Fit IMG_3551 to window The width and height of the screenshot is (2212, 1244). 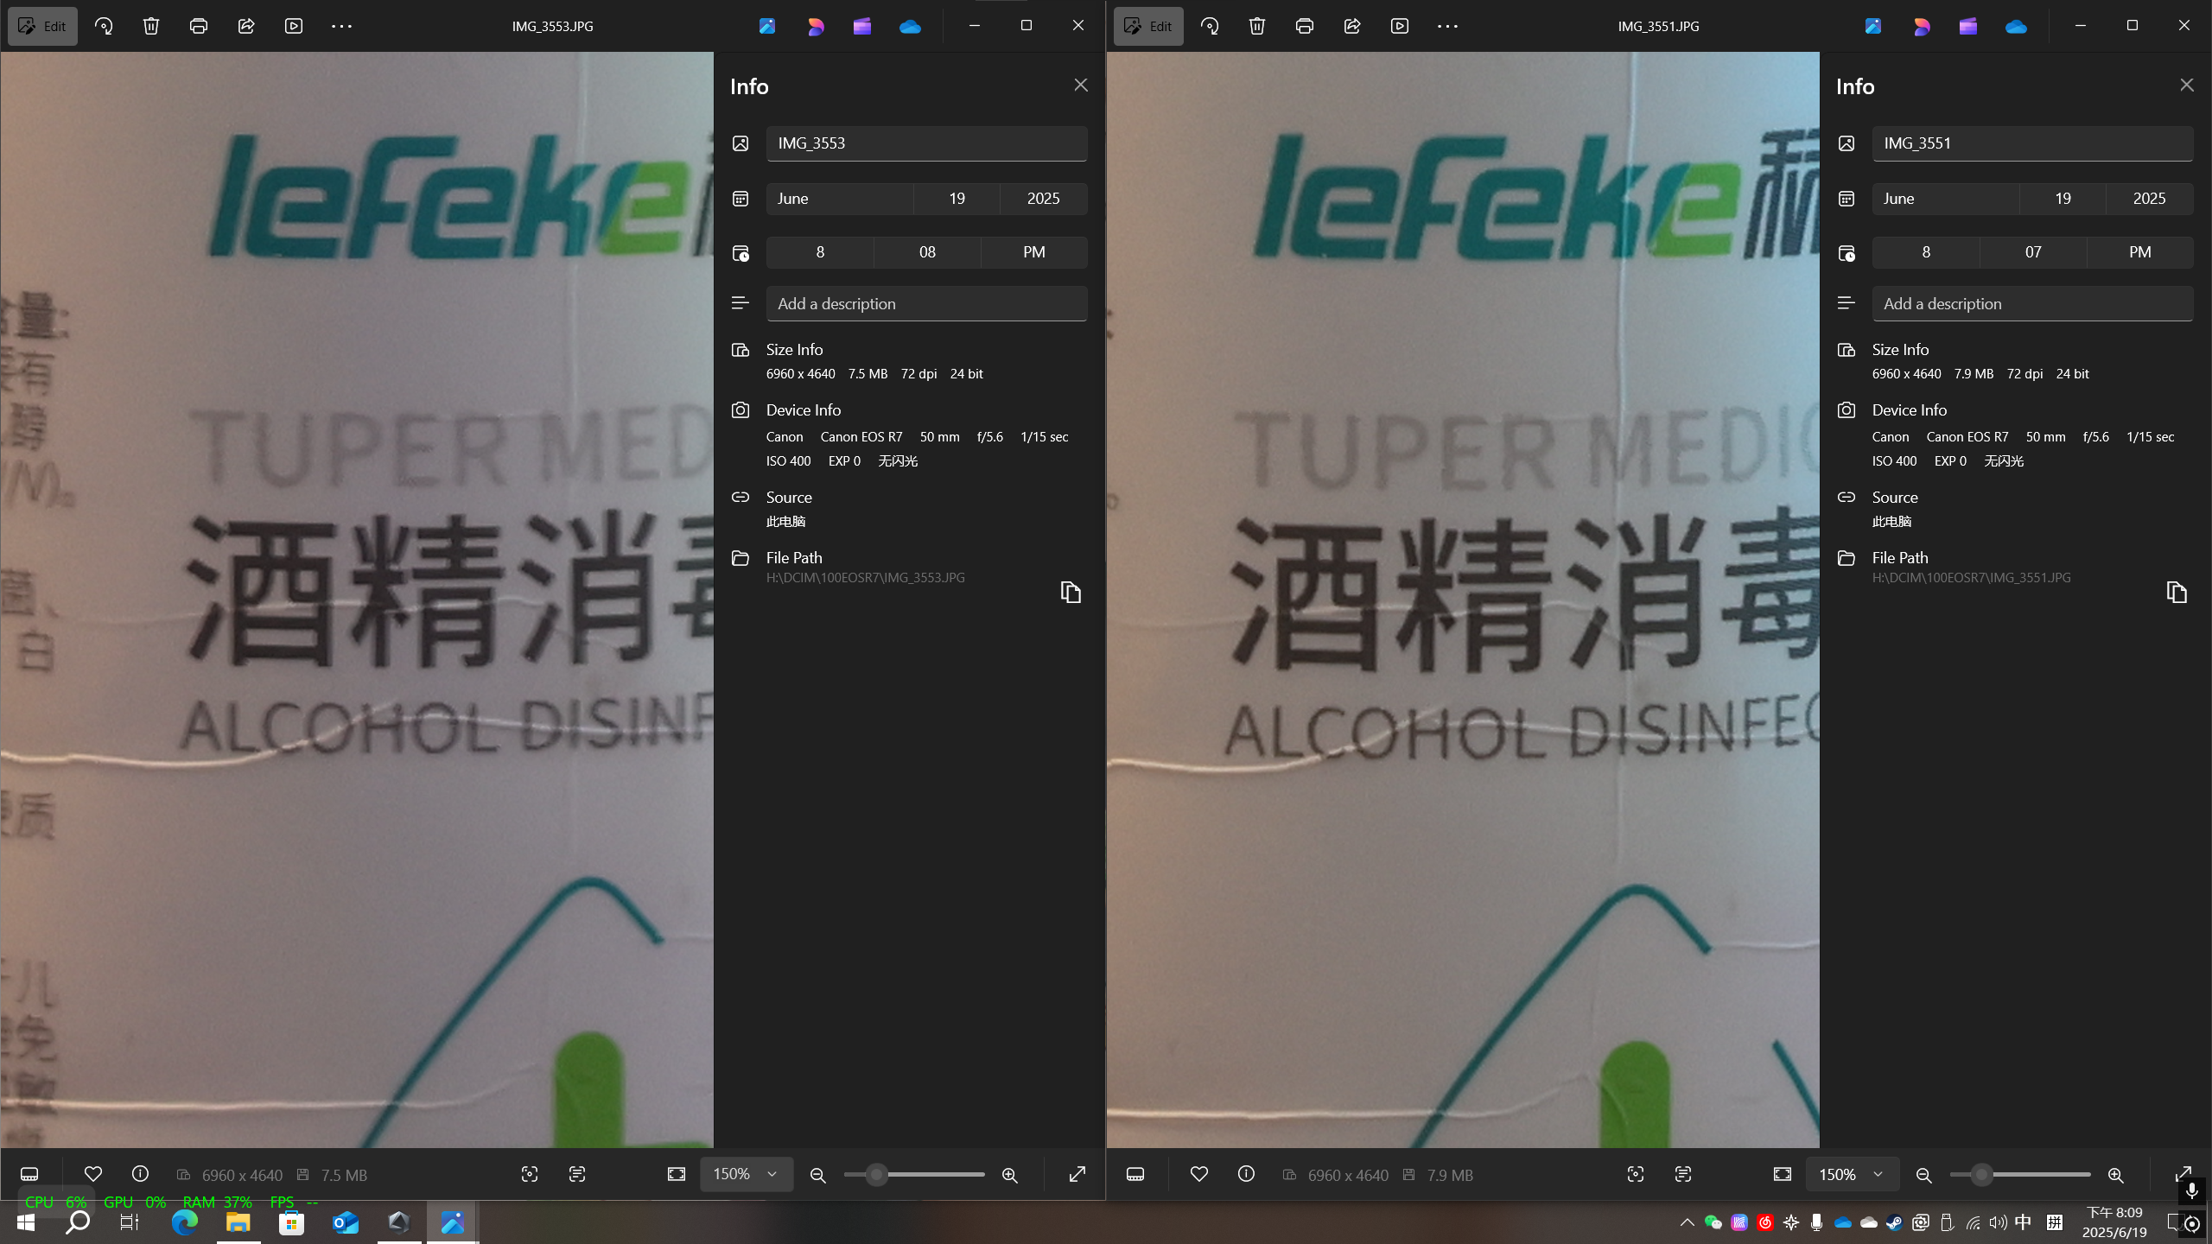tap(1783, 1174)
